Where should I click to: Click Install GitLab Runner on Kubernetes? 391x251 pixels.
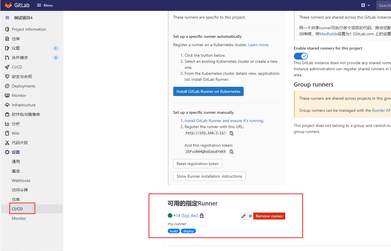click(x=208, y=91)
